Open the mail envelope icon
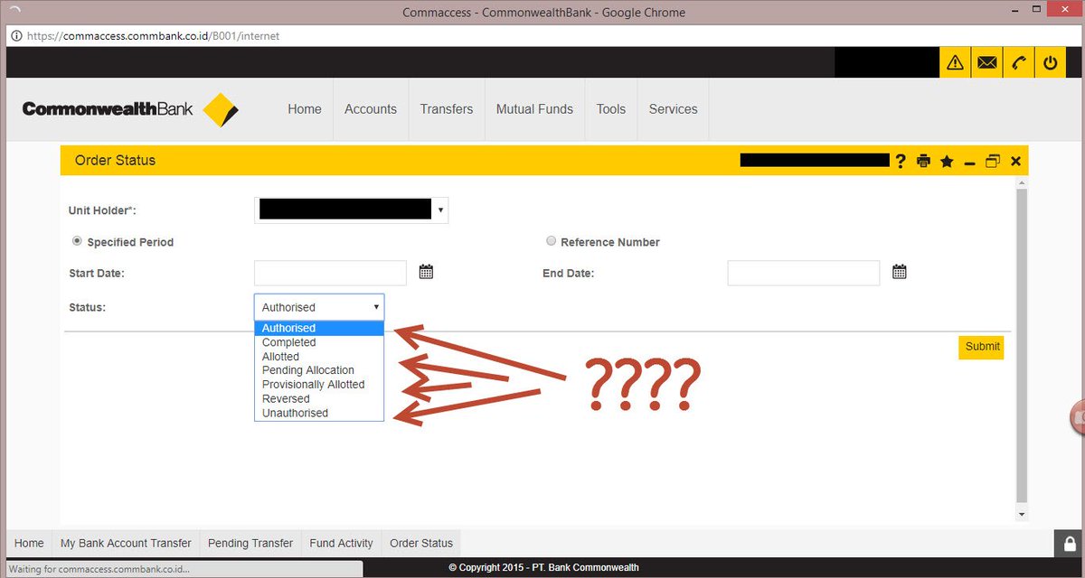Screen dimensions: 1085x578 coord(986,62)
